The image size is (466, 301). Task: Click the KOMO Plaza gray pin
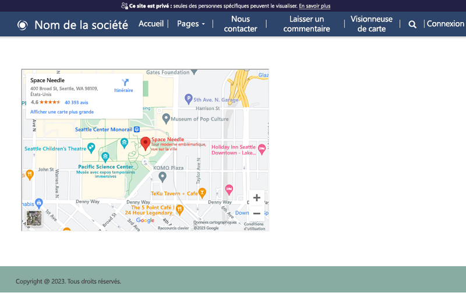coord(163,178)
